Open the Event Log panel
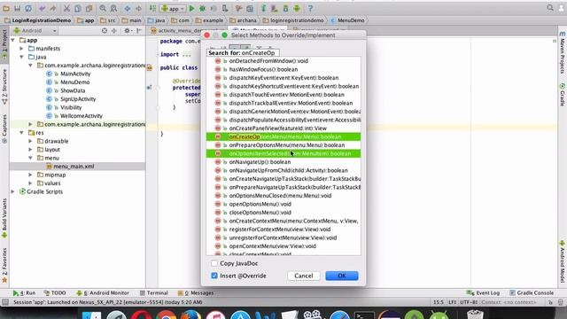The width and height of the screenshot is (567, 319). [x=483, y=293]
